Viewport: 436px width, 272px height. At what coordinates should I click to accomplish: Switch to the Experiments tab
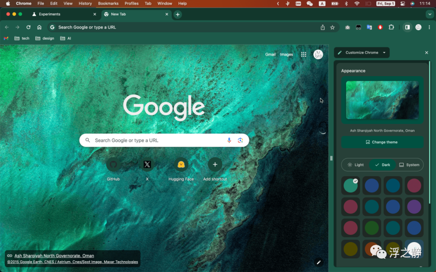pyautogui.click(x=64, y=14)
